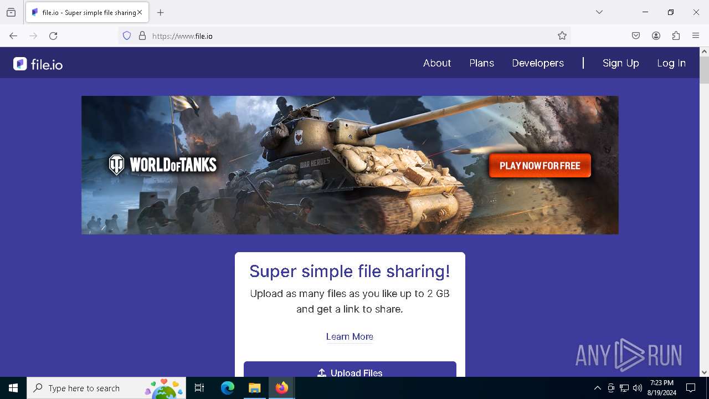Open the extensions puzzle icon
709x399 pixels.
pyautogui.click(x=676, y=36)
